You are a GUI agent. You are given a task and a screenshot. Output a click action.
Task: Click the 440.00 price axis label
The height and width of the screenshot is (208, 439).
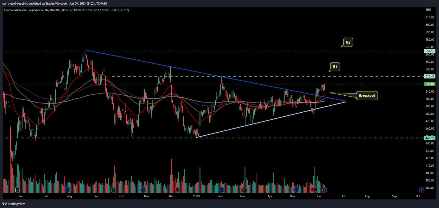point(430,143)
